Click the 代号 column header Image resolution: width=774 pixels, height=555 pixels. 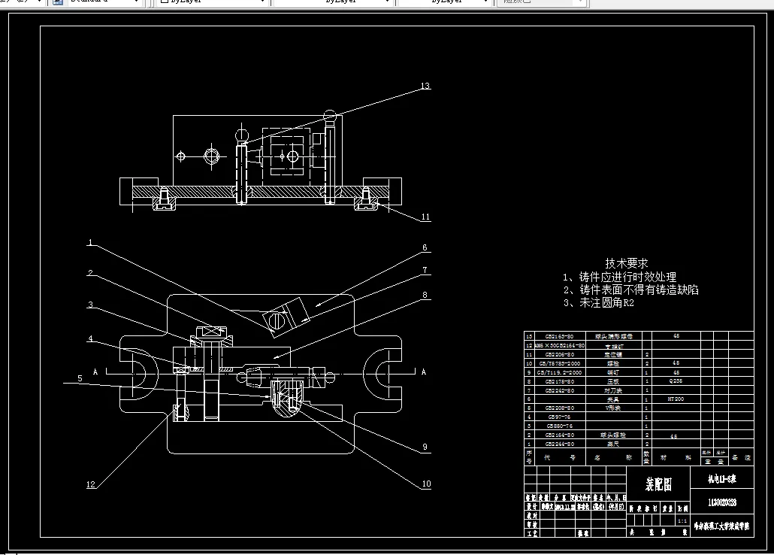click(560, 458)
